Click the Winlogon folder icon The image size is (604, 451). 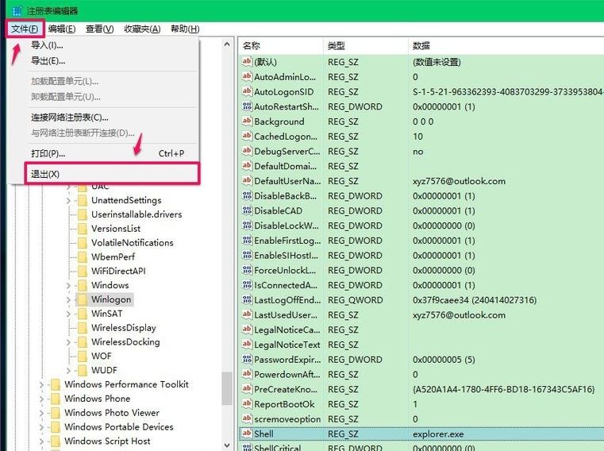click(x=82, y=299)
